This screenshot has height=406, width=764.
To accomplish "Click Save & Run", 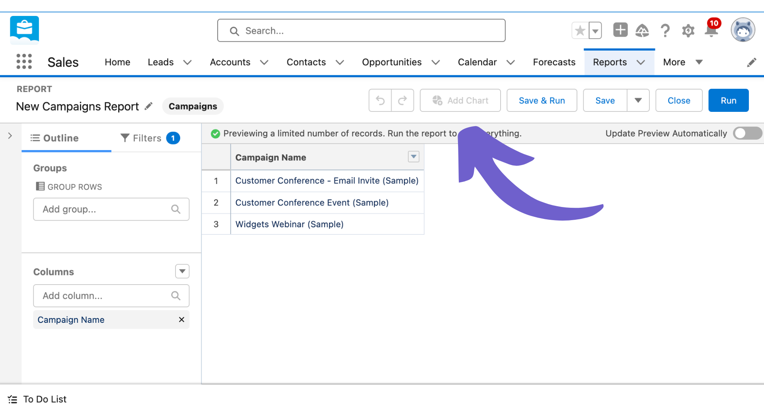I will coord(542,100).
